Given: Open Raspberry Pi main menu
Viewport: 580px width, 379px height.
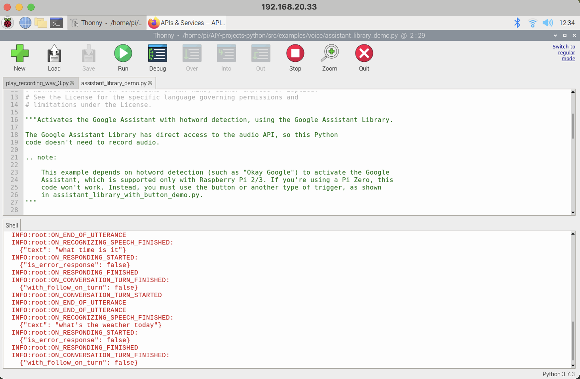Looking at the screenshot, I should (8, 23).
